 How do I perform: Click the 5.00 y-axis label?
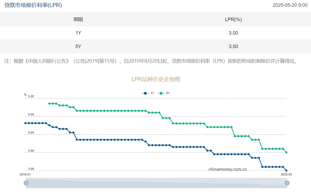point(31,96)
